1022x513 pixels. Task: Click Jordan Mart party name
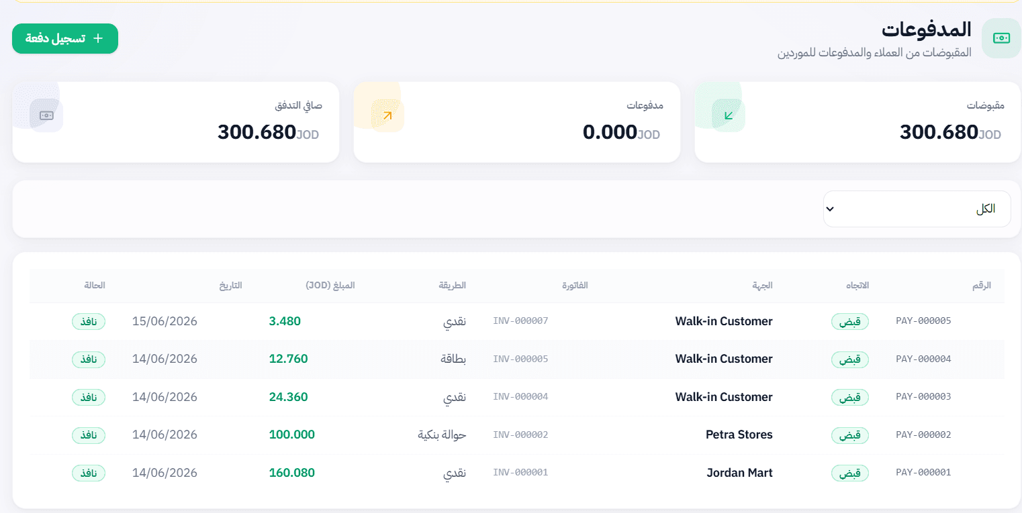(x=740, y=473)
